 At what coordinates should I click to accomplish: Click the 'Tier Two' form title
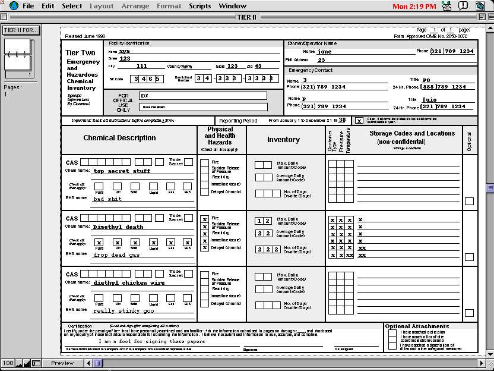coord(80,53)
